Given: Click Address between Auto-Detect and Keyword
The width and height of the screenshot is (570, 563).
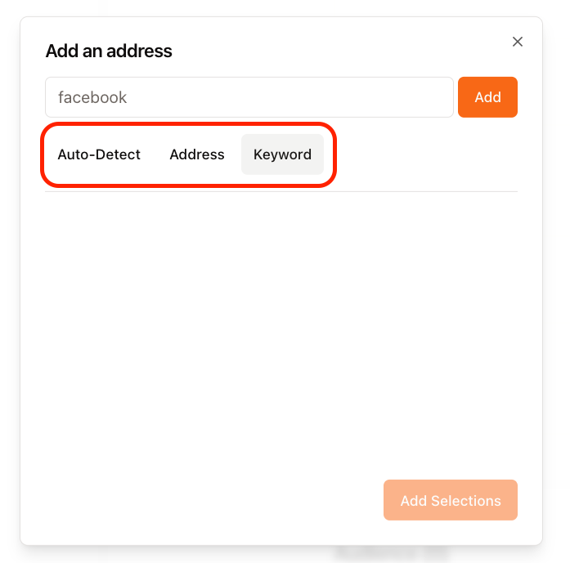Looking at the screenshot, I should (x=197, y=154).
